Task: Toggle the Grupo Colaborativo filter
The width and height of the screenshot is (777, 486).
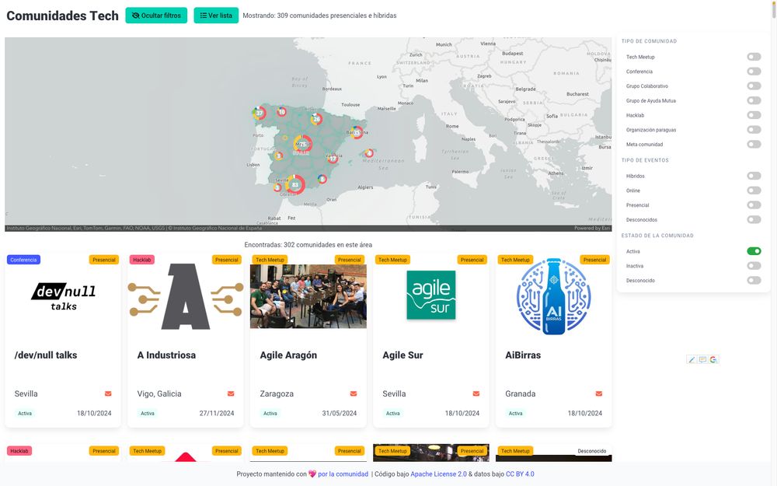Action: [754, 86]
